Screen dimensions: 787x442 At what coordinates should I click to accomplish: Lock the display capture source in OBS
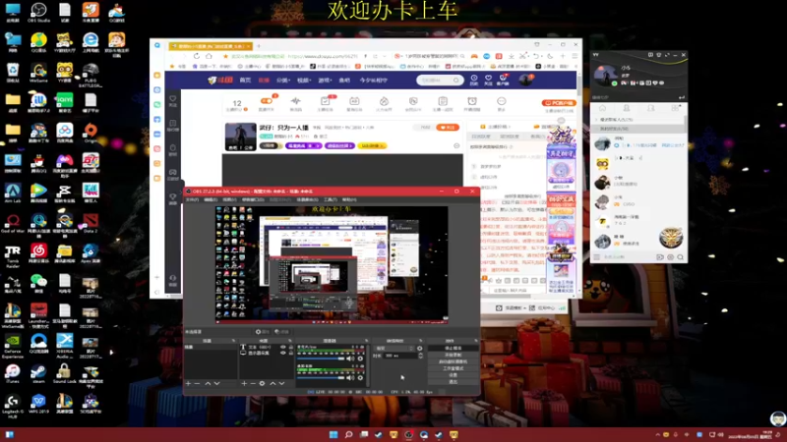point(290,353)
